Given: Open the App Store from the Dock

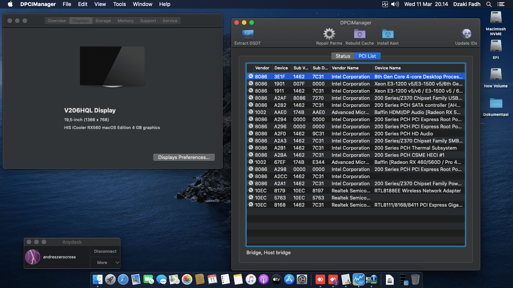Looking at the screenshot, I should (289, 279).
